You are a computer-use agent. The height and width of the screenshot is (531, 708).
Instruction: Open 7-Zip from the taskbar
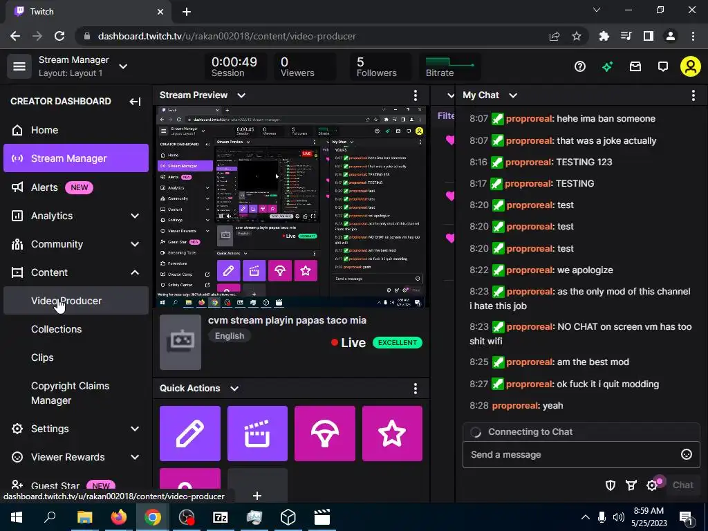[221, 517]
